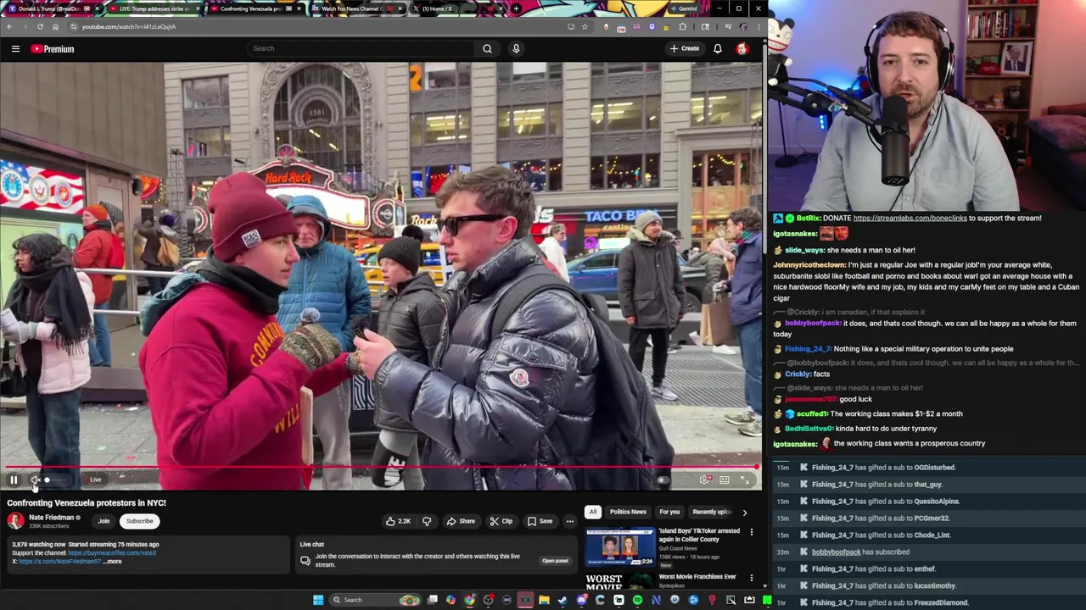Go back in the browser
Image resolution: width=1086 pixels, height=610 pixels.
pyautogui.click(x=9, y=26)
